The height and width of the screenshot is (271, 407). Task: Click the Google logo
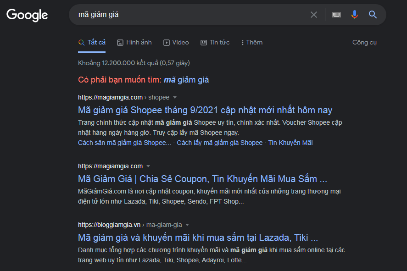click(27, 15)
